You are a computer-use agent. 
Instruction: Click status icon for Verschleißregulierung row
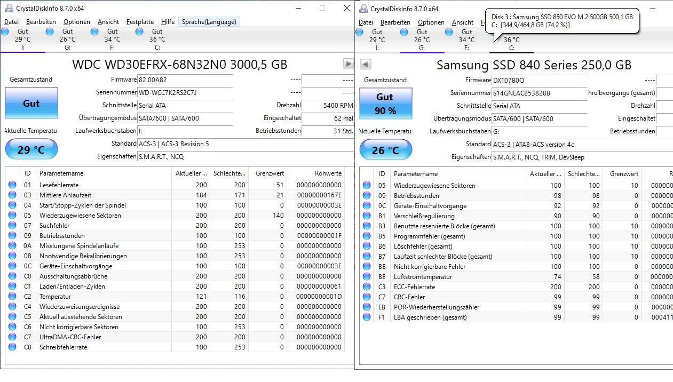pos(367,216)
